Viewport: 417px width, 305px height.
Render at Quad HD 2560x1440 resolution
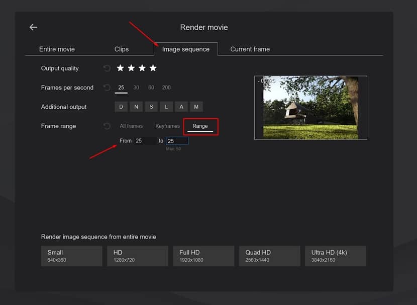(269, 256)
